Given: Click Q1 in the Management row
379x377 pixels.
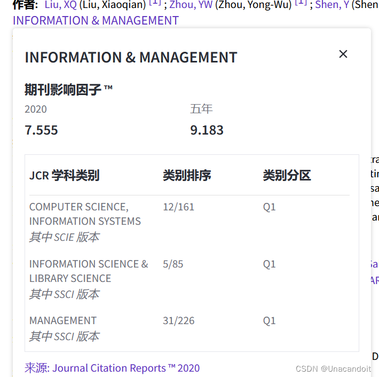Looking at the screenshot, I should pyautogui.click(x=269, y=320).
